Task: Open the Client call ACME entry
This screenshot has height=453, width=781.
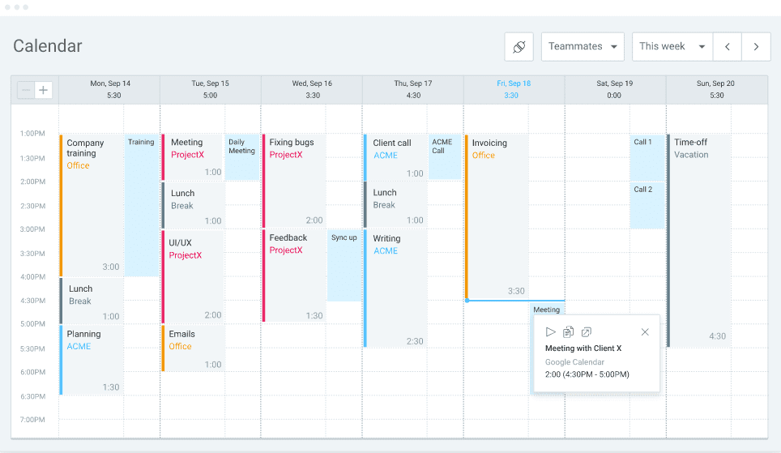Action: 395,157
